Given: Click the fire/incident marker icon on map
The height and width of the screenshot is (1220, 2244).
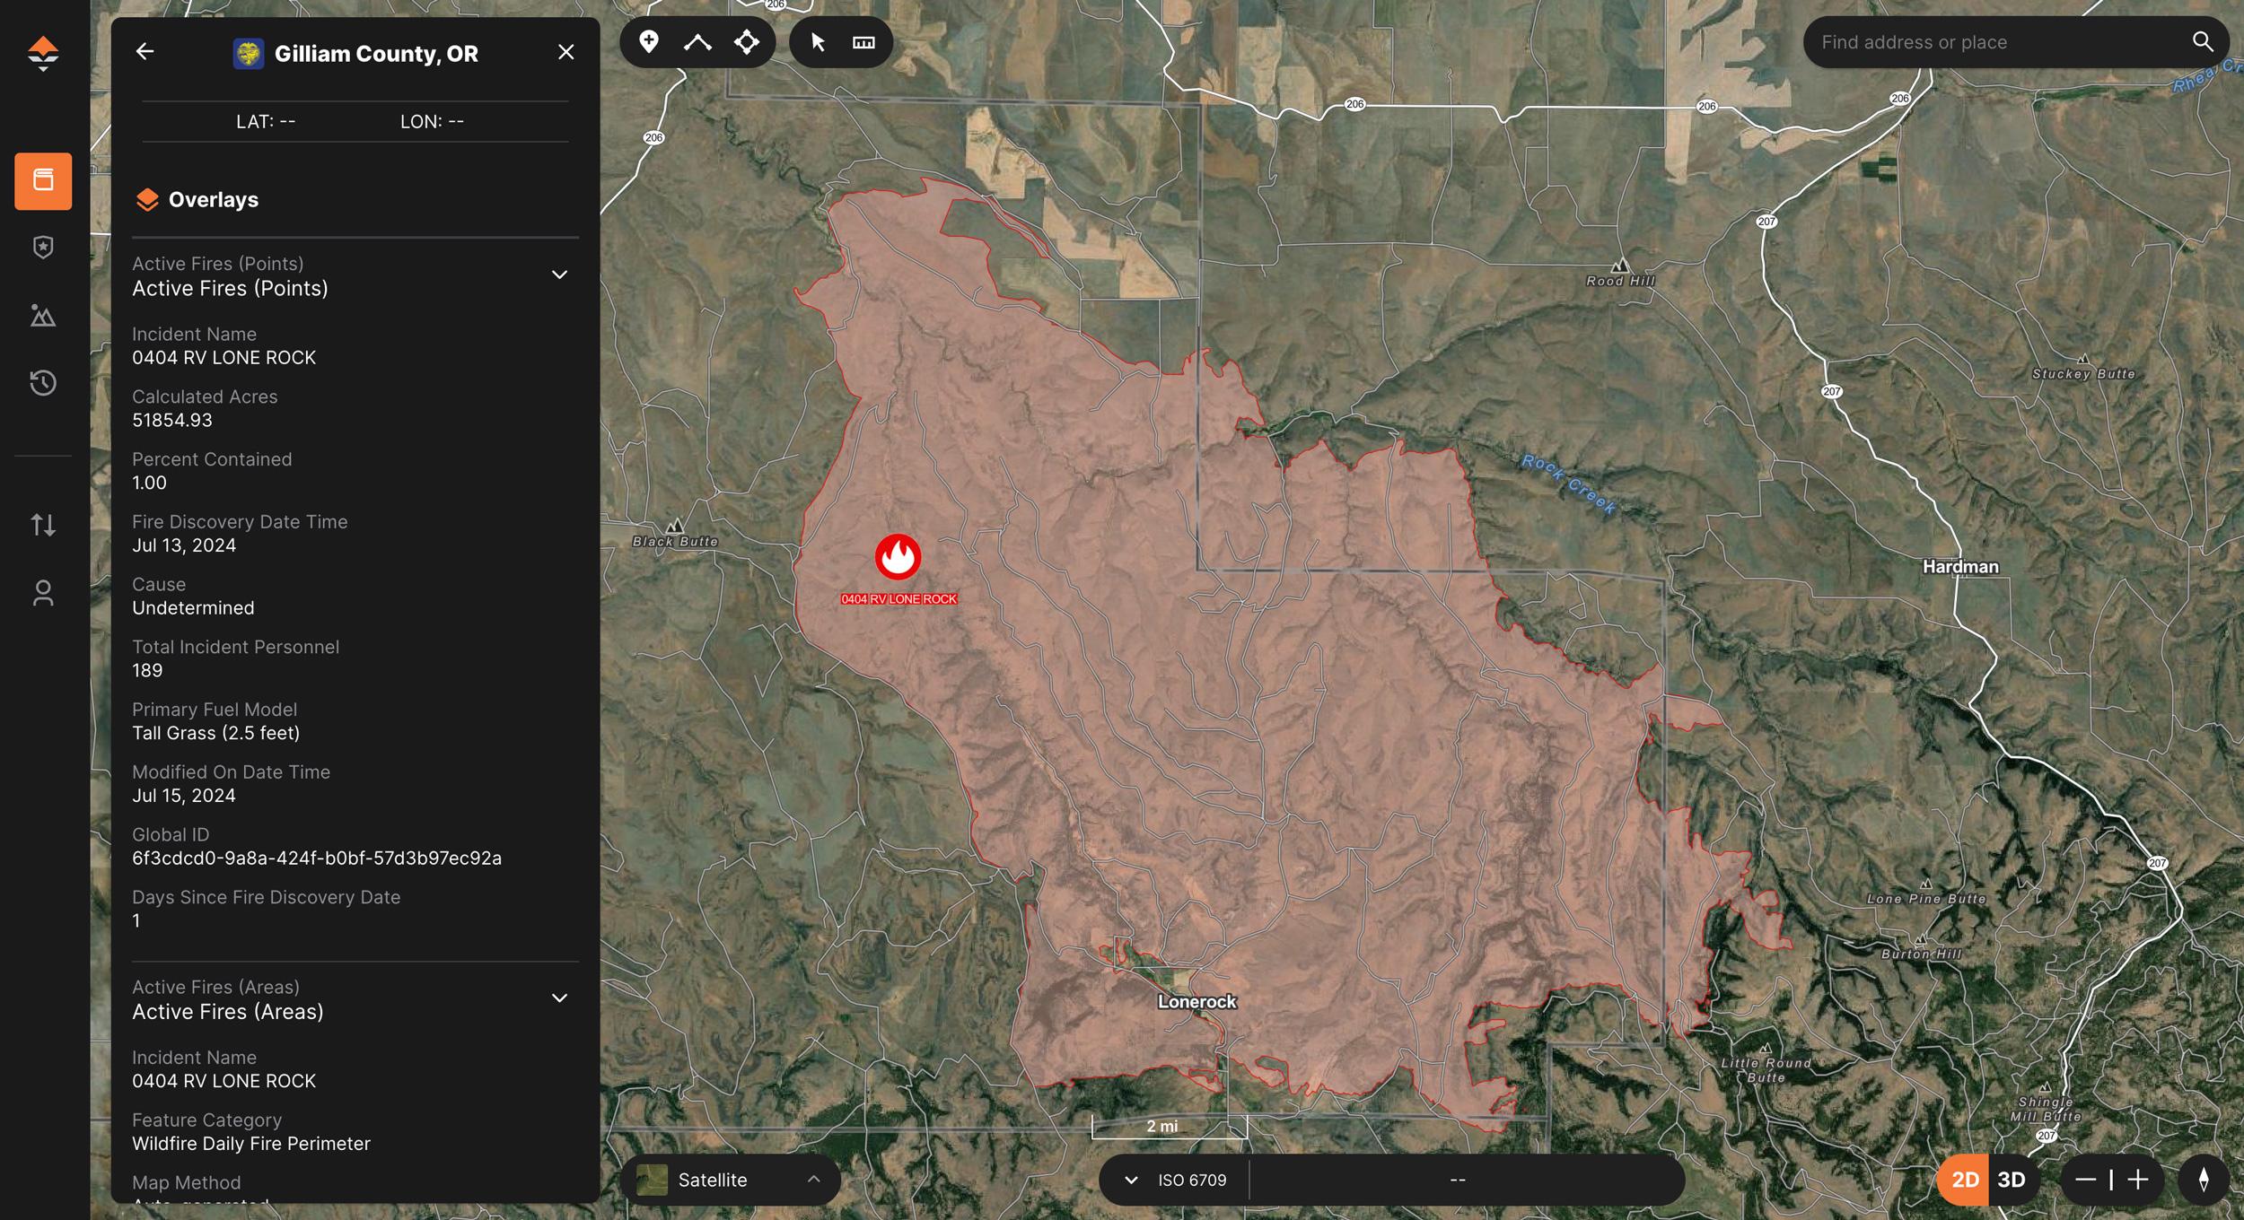Looking at the screenshot, I should click(898, 554).
